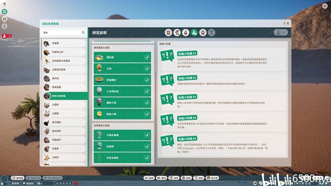Open the habitat tree tab icon
This screenshot has width=331, height=186.
point(177,33)
